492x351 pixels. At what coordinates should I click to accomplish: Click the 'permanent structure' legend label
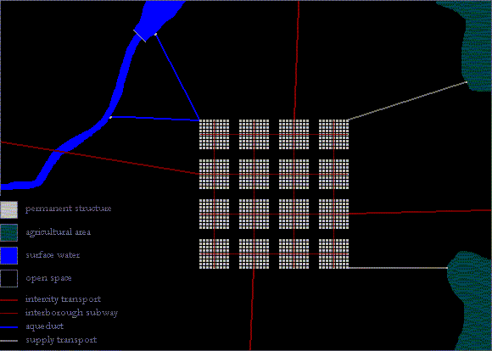69,209
